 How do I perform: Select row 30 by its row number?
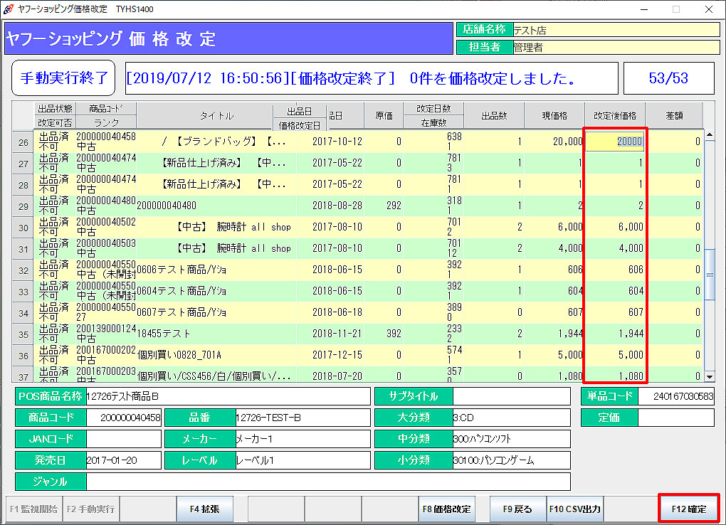[x=23, y=228]
